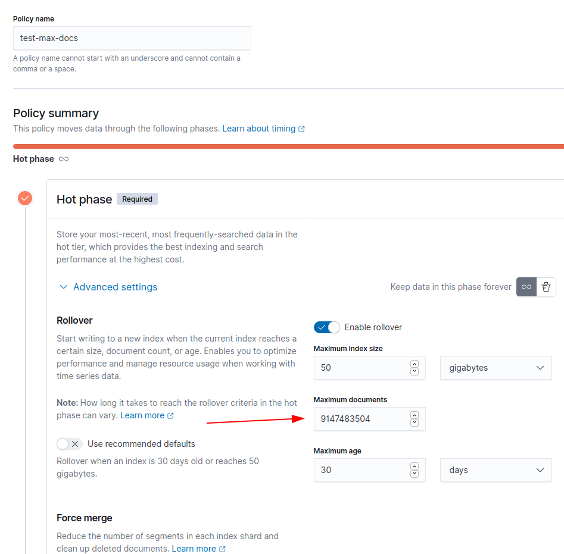The image size is (564, 554).
Task: Open the days unit dropdown
Action: pos(496,470)
